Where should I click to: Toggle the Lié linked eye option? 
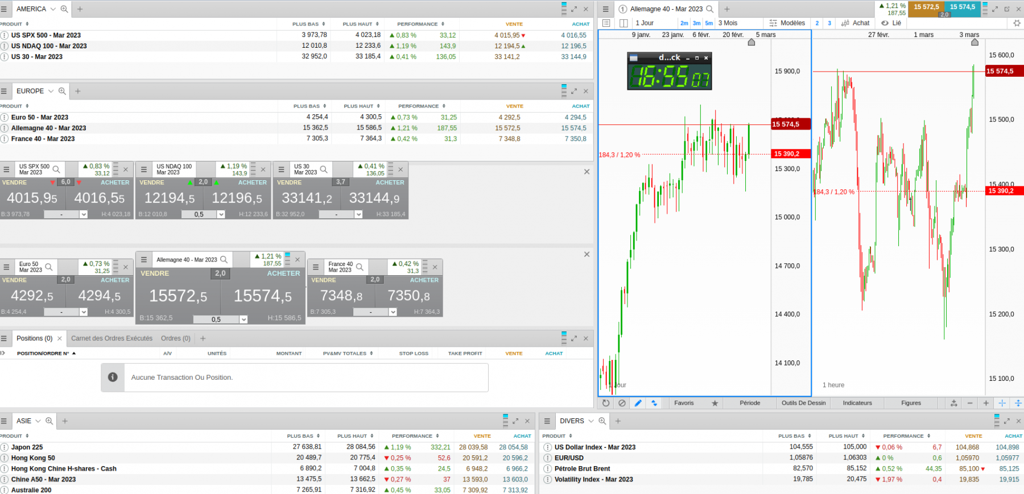[x=891, y=23]
